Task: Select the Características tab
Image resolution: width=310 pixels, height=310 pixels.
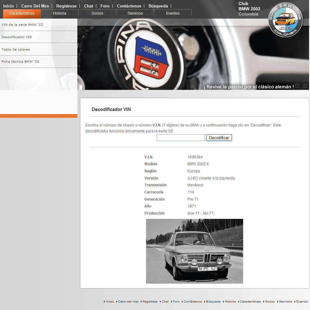Action: 22,13
